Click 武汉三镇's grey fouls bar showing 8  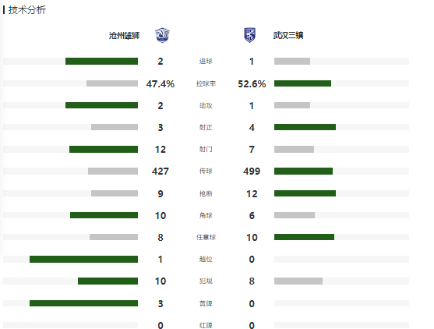coord(298,281)
